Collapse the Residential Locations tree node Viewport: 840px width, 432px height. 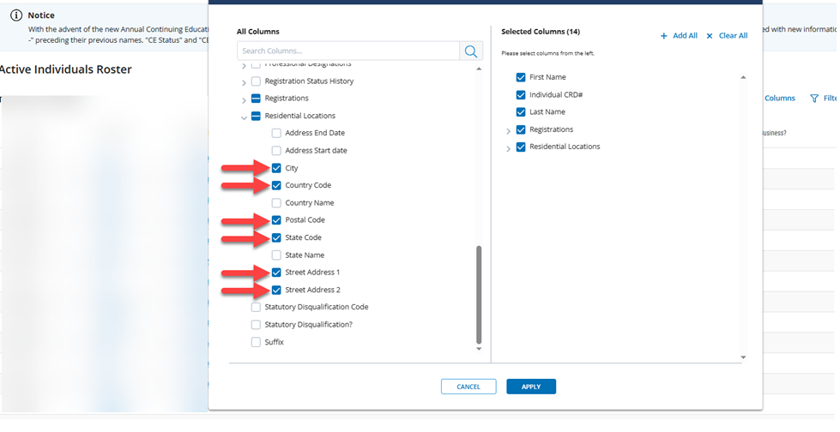(x=245, y=117)
